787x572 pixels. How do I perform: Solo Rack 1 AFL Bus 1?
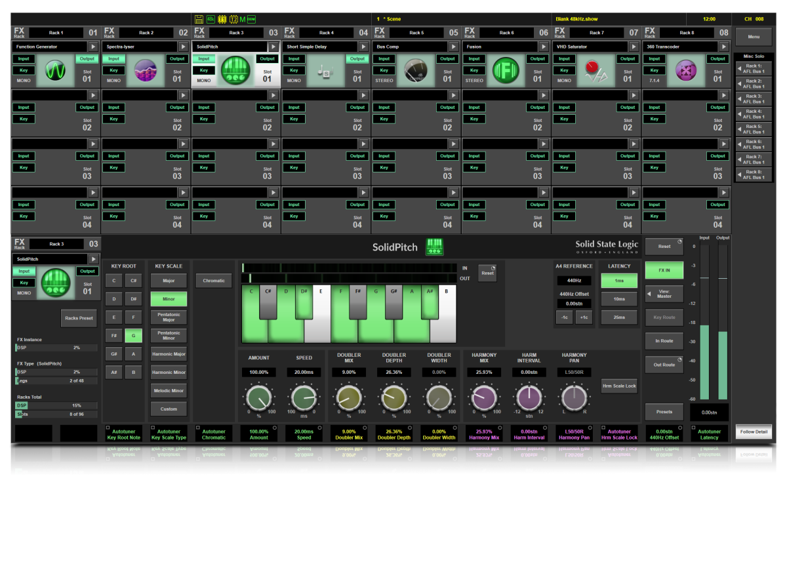[x=753, y=68]
